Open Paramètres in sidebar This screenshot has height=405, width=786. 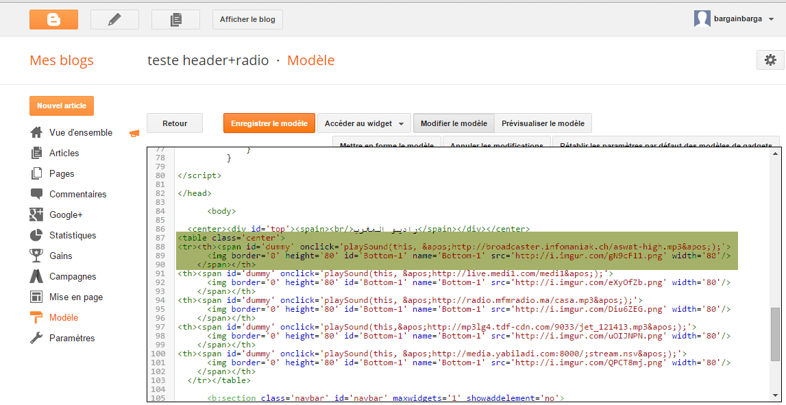[x=72, y=339]
